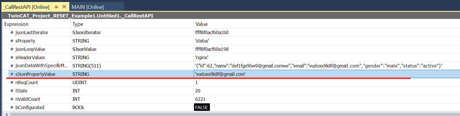Select the jsonLoopValue expression

(x=30, y=49)
